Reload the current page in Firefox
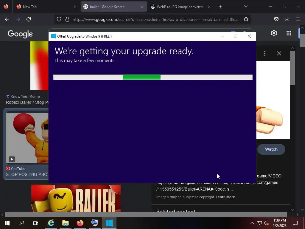The height and width of the screenshot is (229, 305). [x=29, y=19]
